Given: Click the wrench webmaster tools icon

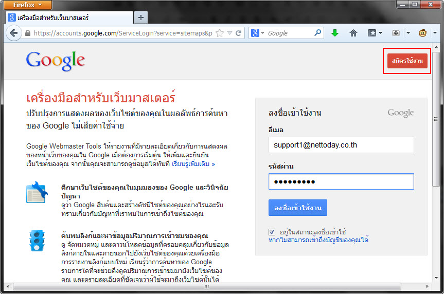Looking at the screenshot, I should coord(37,192).
